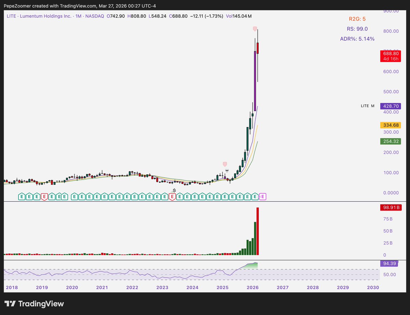Viewport: 410px width, 315px height.
Task: Click the H808.80 high value
Action: point(137,16)
